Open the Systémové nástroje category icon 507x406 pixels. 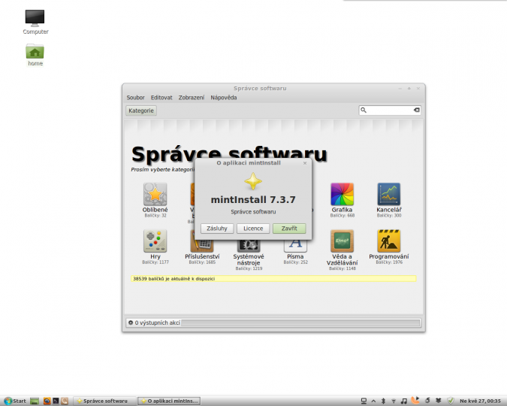[x=249, y=247]
